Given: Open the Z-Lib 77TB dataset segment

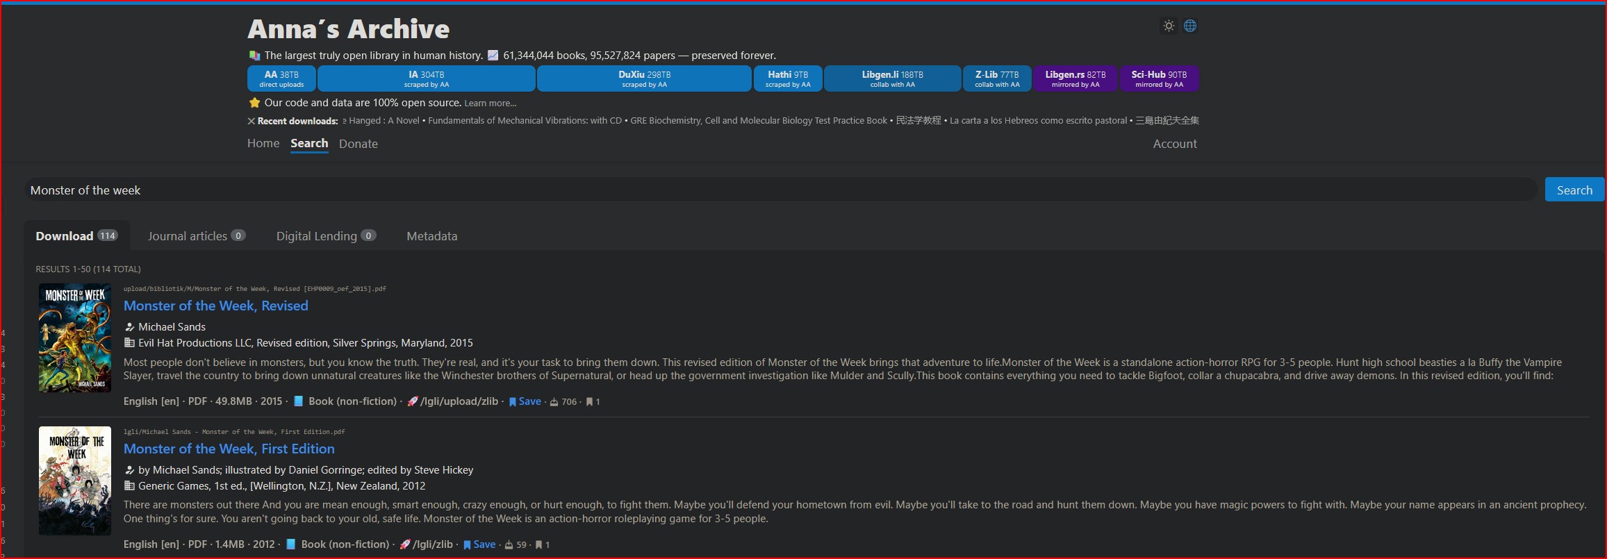Looking at the screenshot, I should [997, 78].
